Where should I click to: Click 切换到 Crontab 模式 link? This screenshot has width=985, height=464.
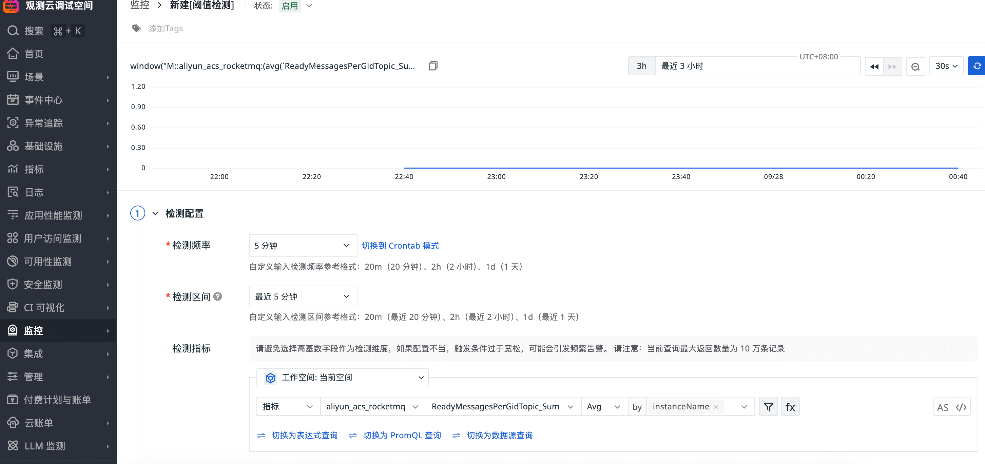click(x=400, y=246)
